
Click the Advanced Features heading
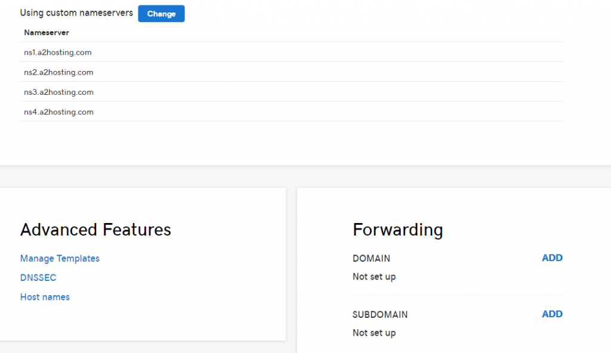tap(95, 230)
